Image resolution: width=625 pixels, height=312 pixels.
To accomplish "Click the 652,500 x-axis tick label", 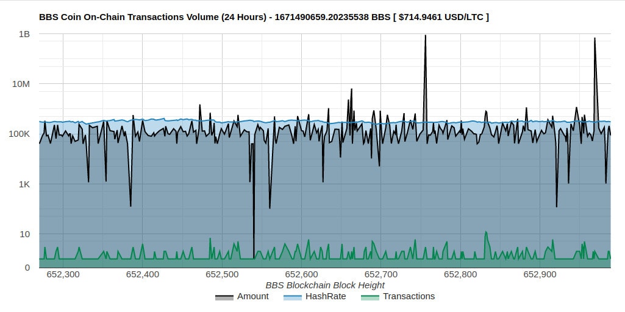I will [x=222, y=274].
